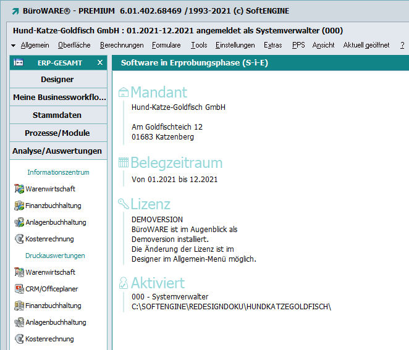This screenshot has width=409, height=350.
Task: Close the ERP-GESAMT sidebar panel
Action: 100,62
